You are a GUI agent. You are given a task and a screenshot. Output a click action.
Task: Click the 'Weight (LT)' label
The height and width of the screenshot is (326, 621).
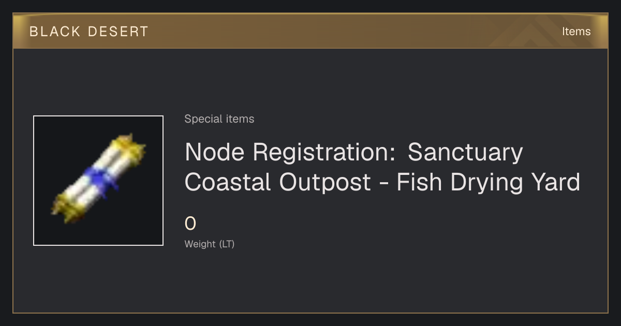210,244
